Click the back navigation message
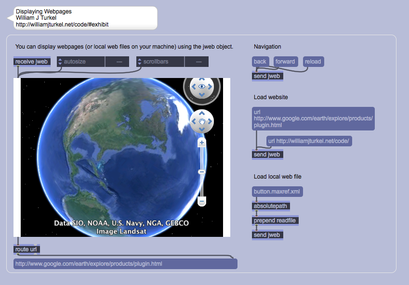 coord(260,62)
